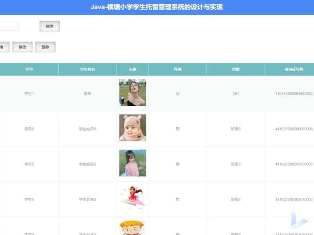The width and height of the screenshot is (314, 235).
Task: Open 李斯's avatar photo thumbnail
Action: tap(133, 92)
